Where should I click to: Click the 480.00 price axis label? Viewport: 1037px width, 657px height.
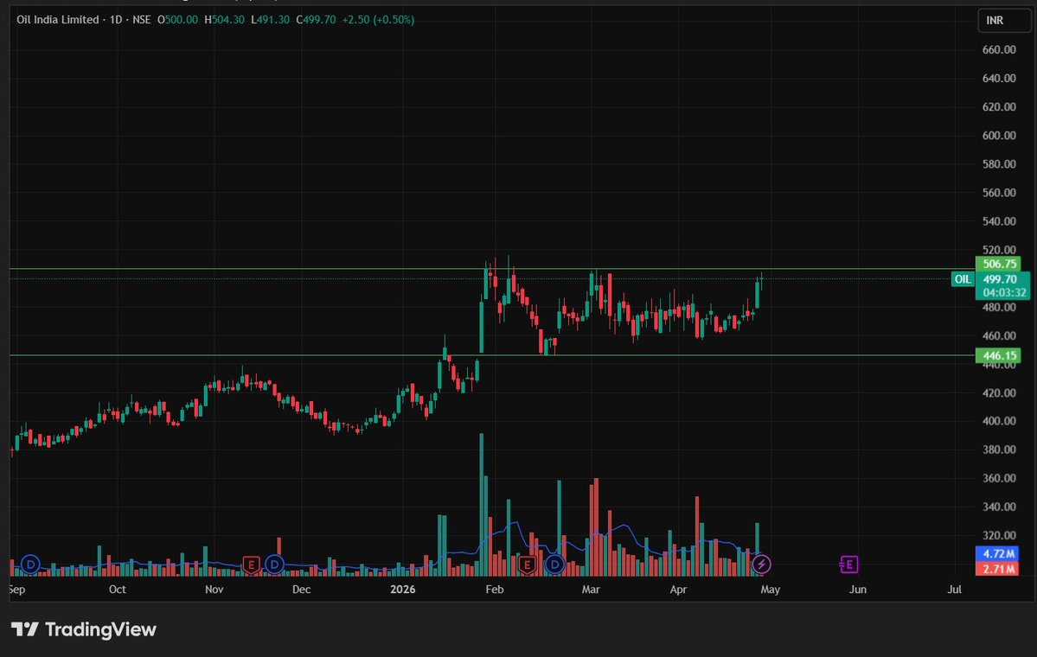pyautogui.click(x=999, y=308)
